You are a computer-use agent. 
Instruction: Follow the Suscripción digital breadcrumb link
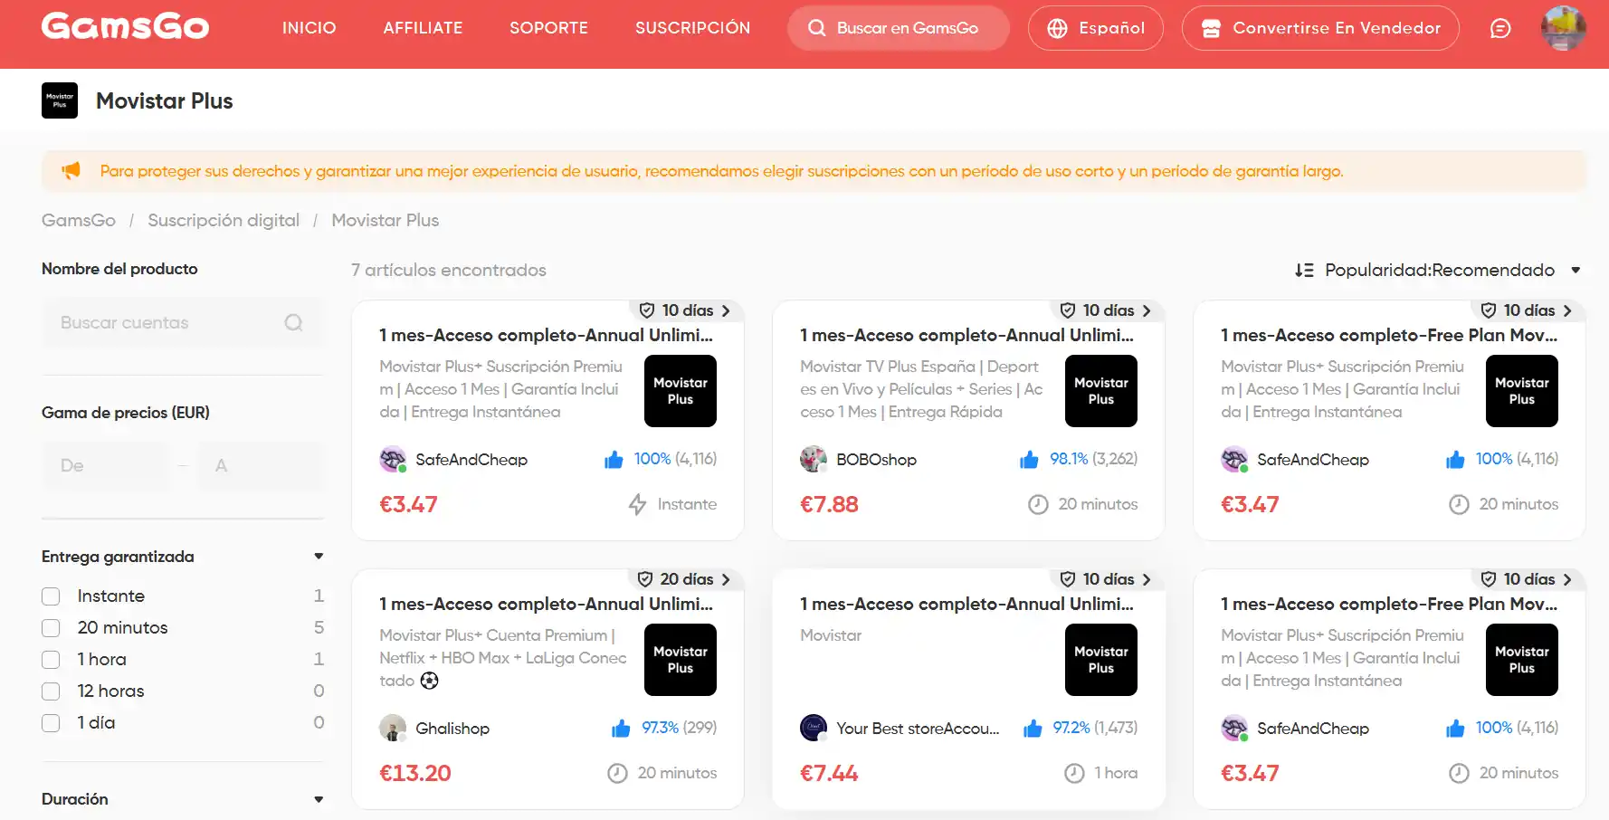(224, 220)
